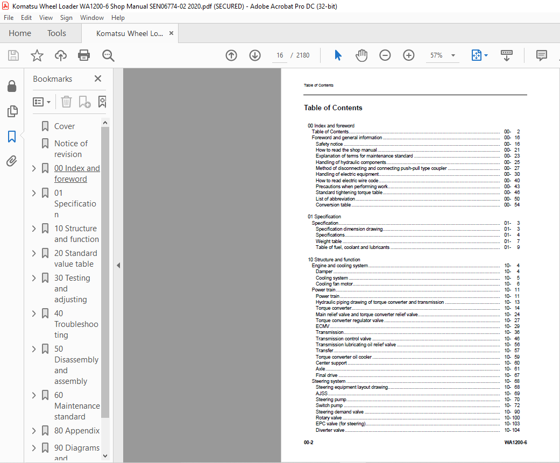Open the bookmarks options dropdown

(42, 102)
